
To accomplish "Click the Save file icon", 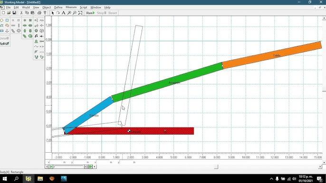I will pyautogui.click(x=14, y=13).
